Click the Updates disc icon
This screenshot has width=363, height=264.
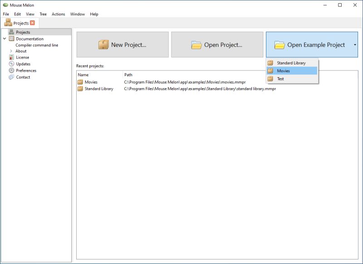point(11,64)
